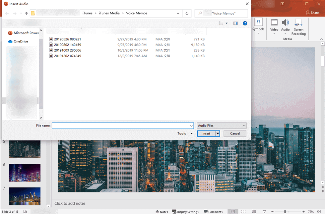Open Symbols in PowerPoint ribbon
Image resolution: width=325 pixels, height=214 pixels.
pyautogui.click(x=258, y=26)
